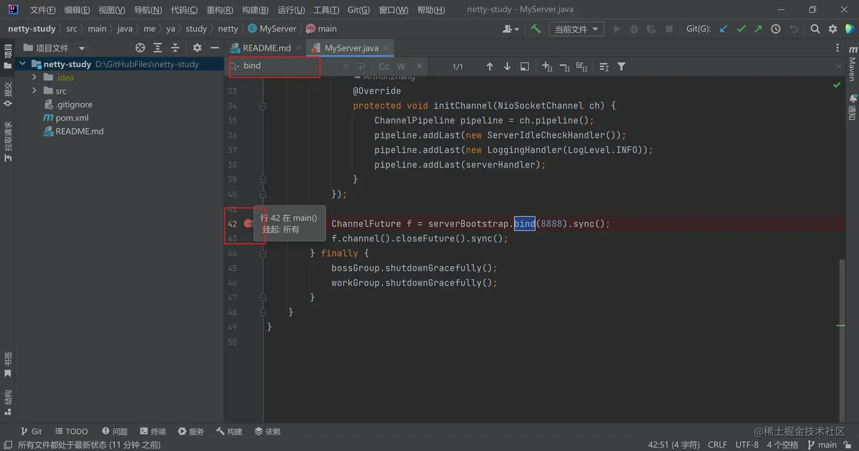The image size is (859, 451).
Task: Click collapse all icon in project panel
Action: click(x=176, y=48)
